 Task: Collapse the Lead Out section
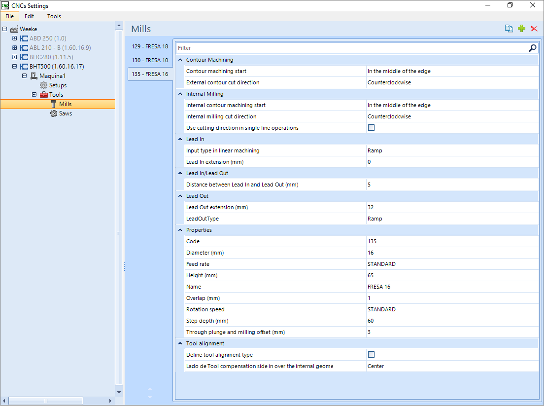pos(181,196)
